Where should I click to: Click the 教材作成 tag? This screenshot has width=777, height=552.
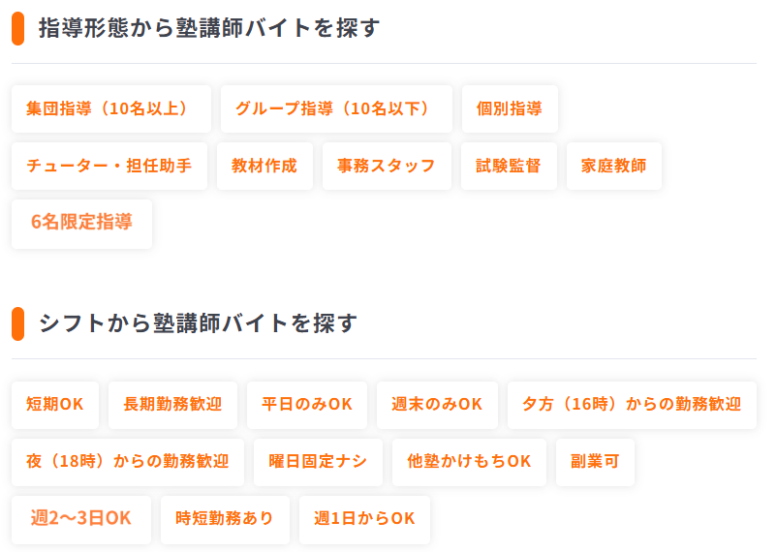[x=264, y=166]
